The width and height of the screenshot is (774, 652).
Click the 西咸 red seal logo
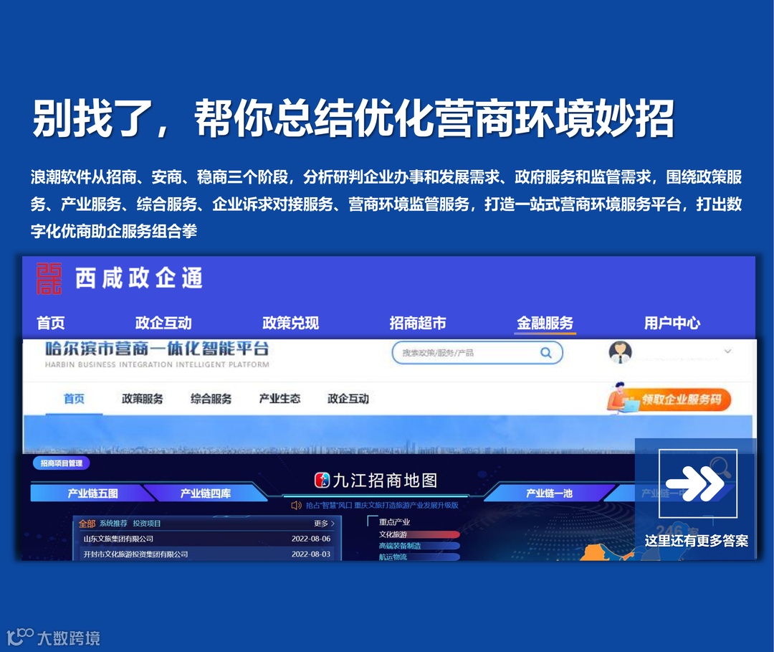pyautogui.click(x=49, y=278)
